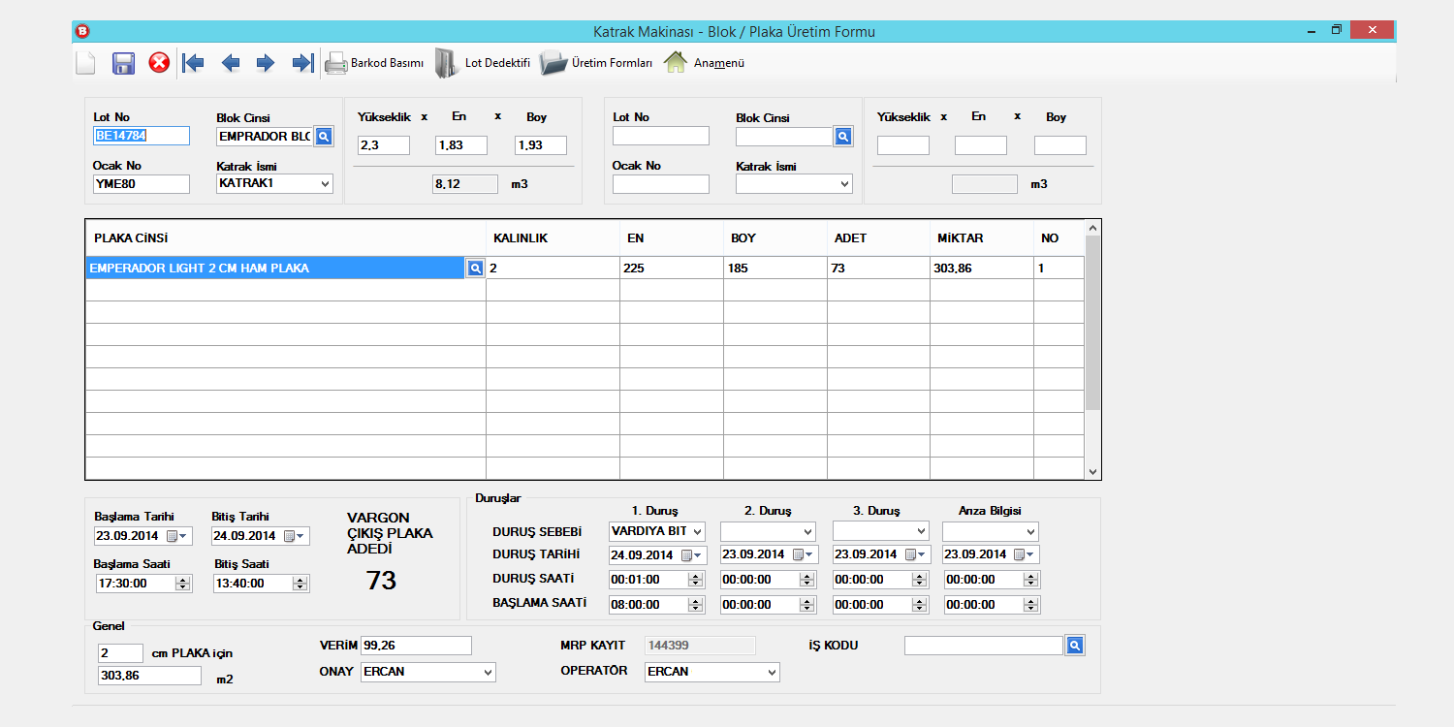This screenshot has height=727, width=1454.
Task: Save the form with floppy disk icon
Action: [x=123, y=64]
